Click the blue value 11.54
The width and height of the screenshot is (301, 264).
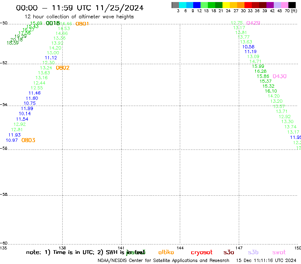tap(22, 119)
